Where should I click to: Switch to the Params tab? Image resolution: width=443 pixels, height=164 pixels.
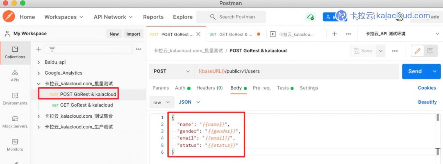(x=161, y=88)
